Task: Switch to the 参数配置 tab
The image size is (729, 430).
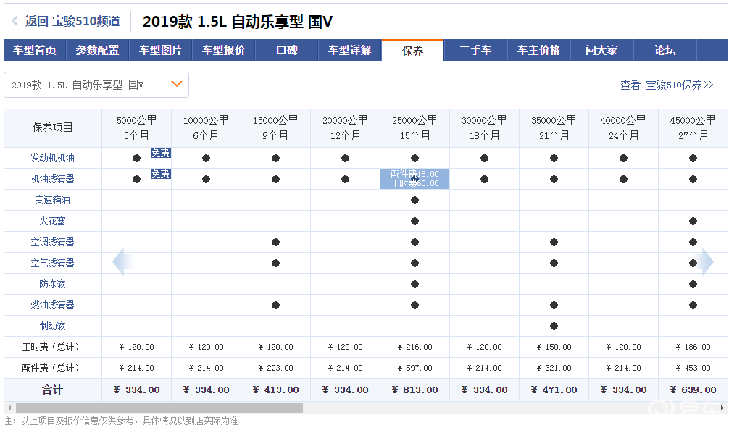Action: [x=98, y=50]
